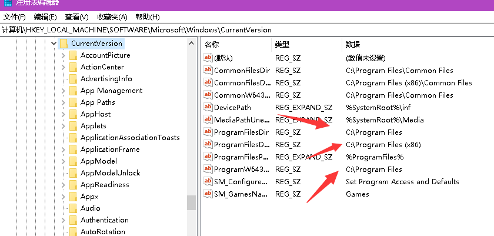The image size is (494, 236).
Task: Click the 数据 column header
Action: (x=353, y=44)
